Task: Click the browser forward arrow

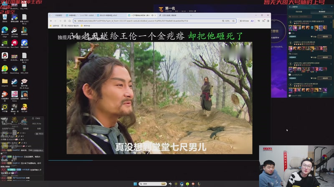Action: tap(60, 21)
